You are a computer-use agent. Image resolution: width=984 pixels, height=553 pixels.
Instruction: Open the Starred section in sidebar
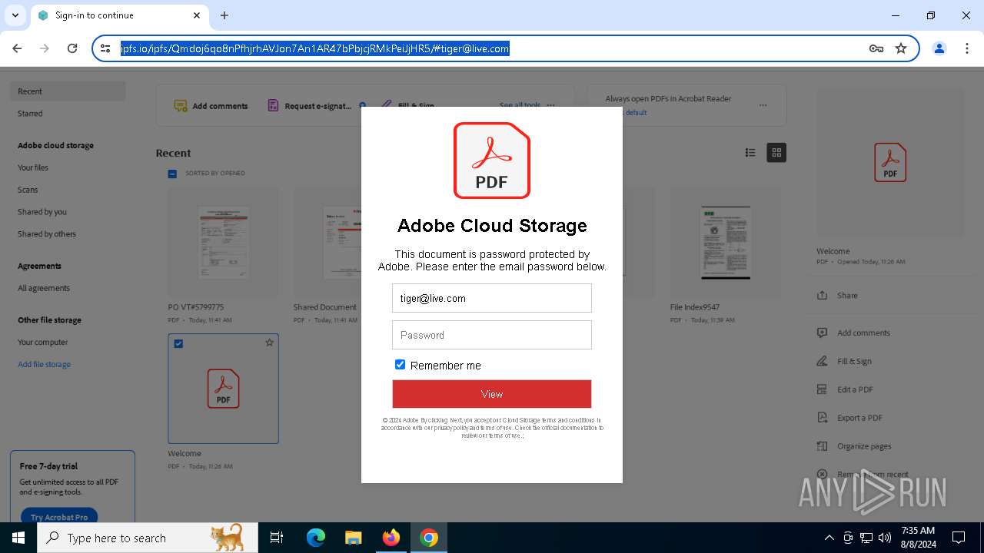coord(30,114)
